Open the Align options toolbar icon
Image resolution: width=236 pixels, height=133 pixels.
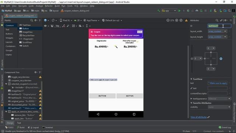(x=81, y=26)
